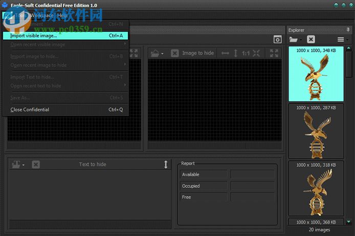Click the Image to hide canvas area
355x236 pixels.
[x=215, y=100]
